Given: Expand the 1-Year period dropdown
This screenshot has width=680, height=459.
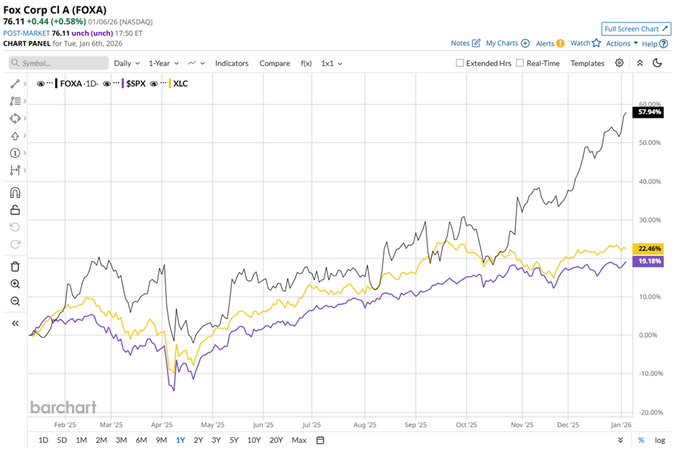Looking at the screenshot, I should pos(164,63).
